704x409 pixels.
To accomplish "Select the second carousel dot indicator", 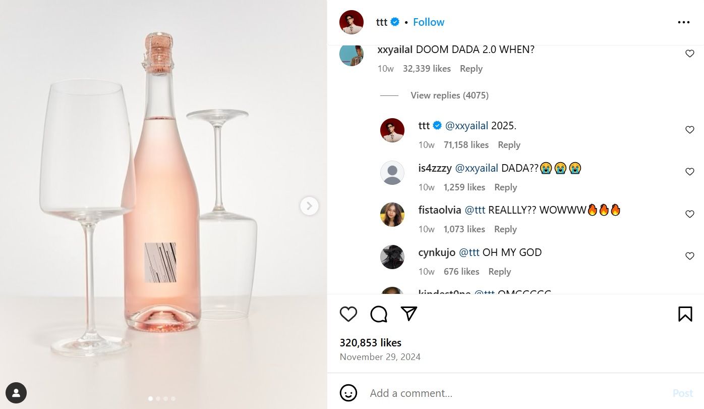I will [158, 398].
